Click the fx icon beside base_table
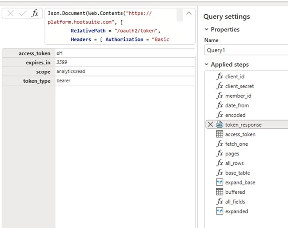The height and width of the screenshot is (228, 288). pyautogui.click(x=220, y=172)
